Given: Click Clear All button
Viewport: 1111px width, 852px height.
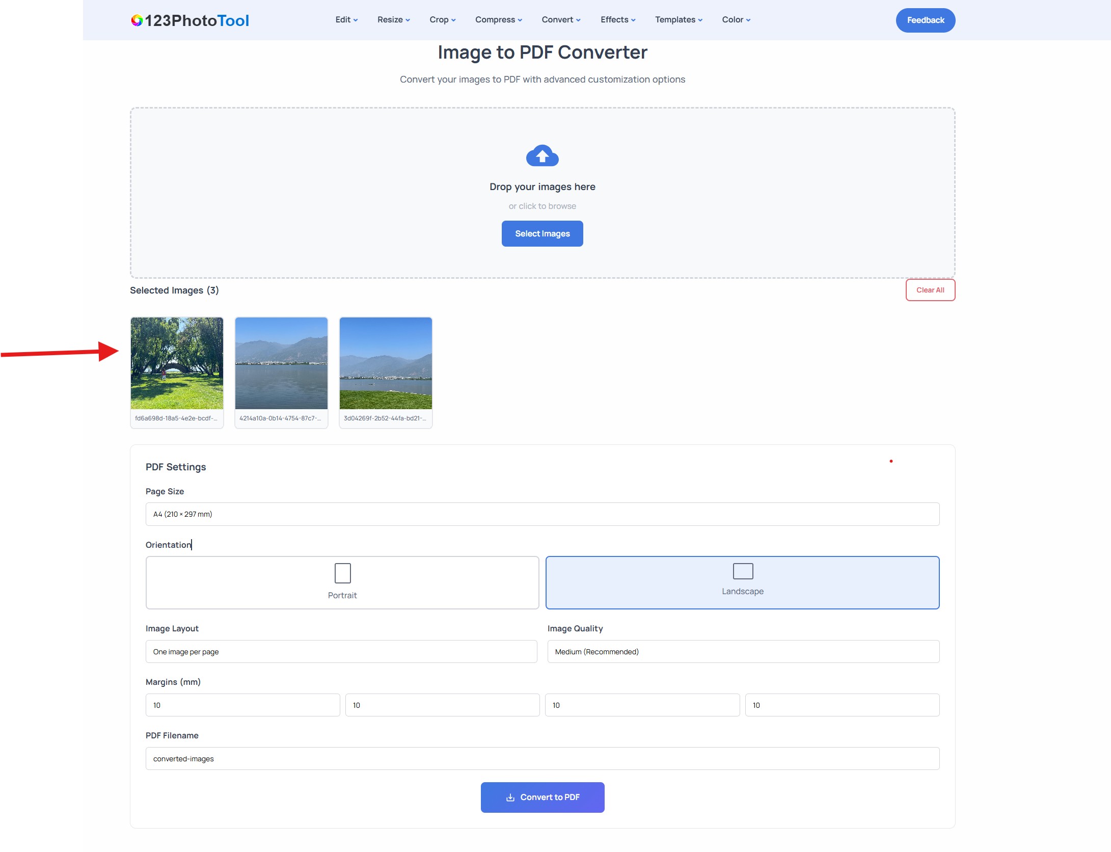Looking at the screenshot, I should 930,290.
